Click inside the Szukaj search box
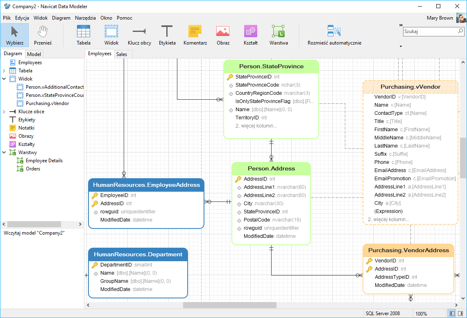Viewport: 467px width, 318px height. click(431, 31)
